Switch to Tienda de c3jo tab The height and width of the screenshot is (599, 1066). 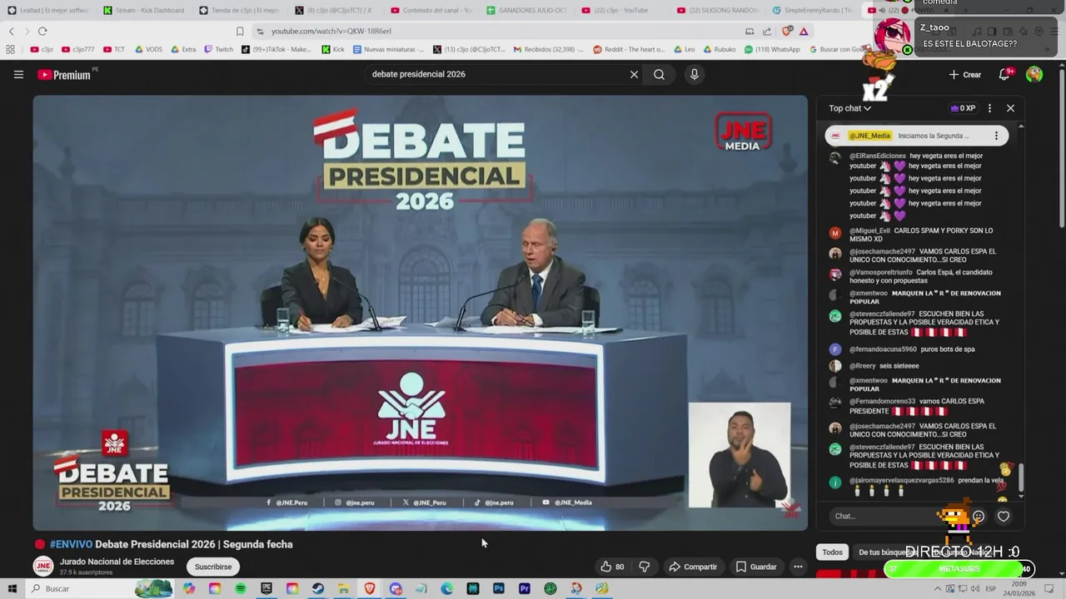coord(239,10)
